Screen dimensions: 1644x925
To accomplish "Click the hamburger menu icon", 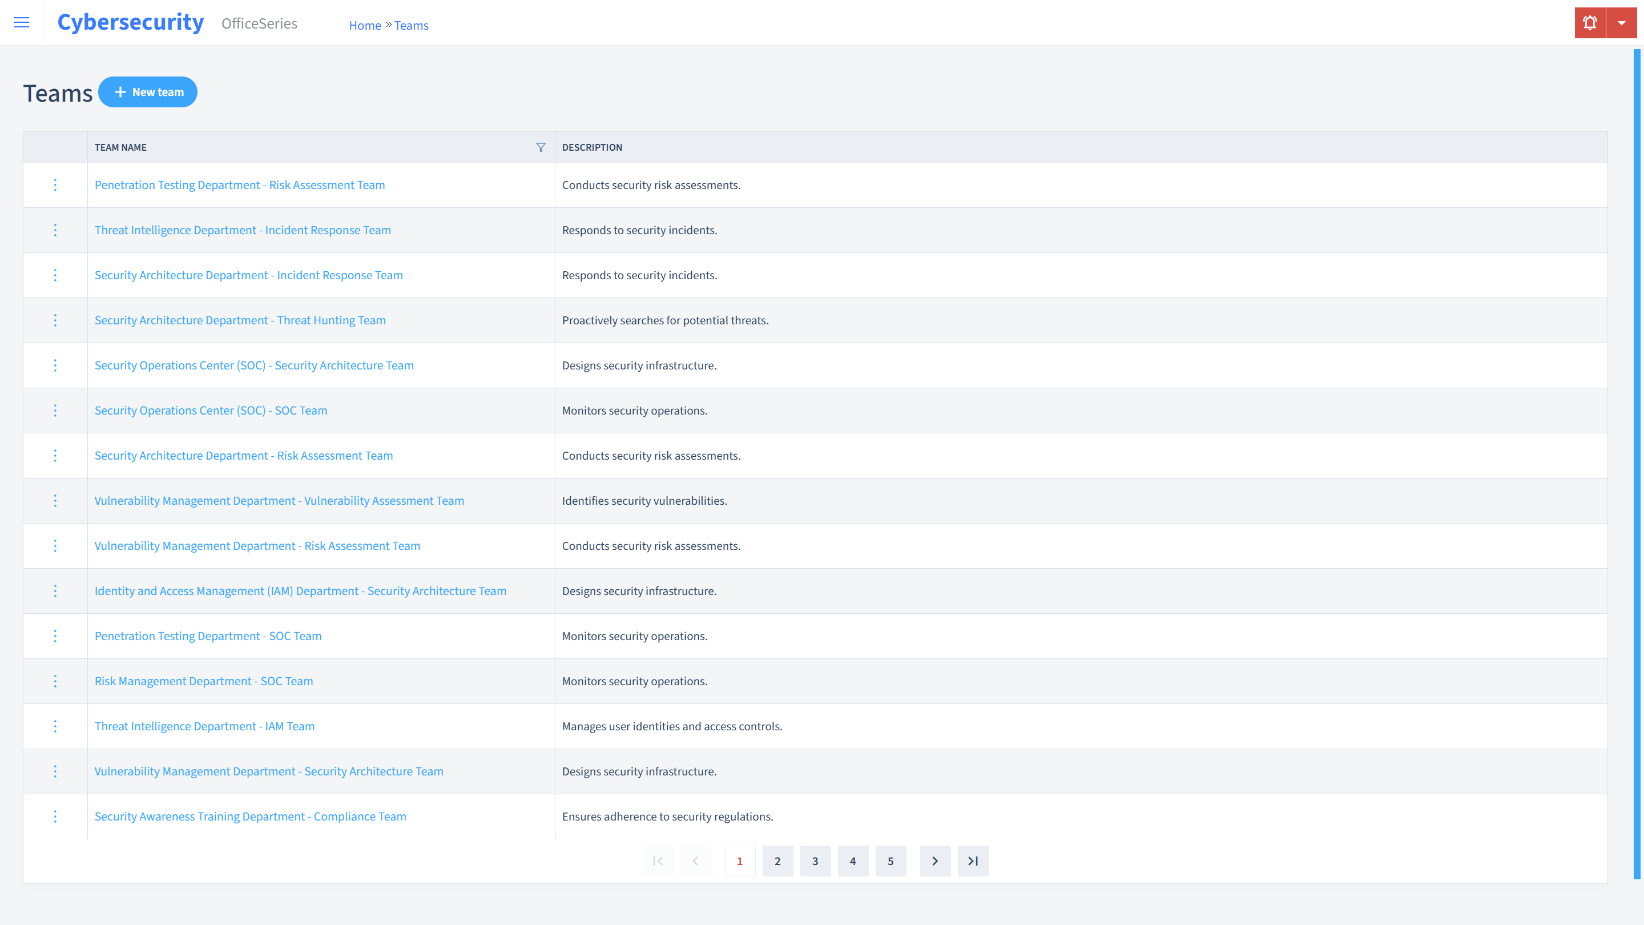I will pyautogui.click(x=22, y=23).
